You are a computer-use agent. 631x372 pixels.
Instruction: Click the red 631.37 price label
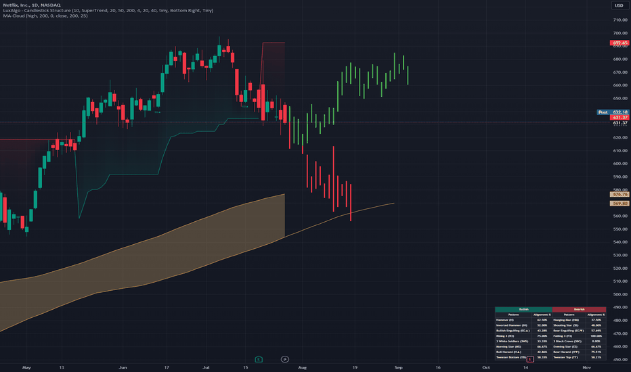pos(619,118)
